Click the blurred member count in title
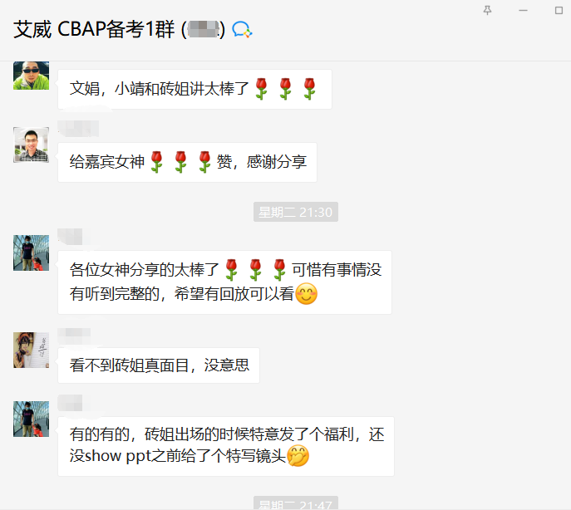This screenshot has height=510, width=571. tap(204, 29)
